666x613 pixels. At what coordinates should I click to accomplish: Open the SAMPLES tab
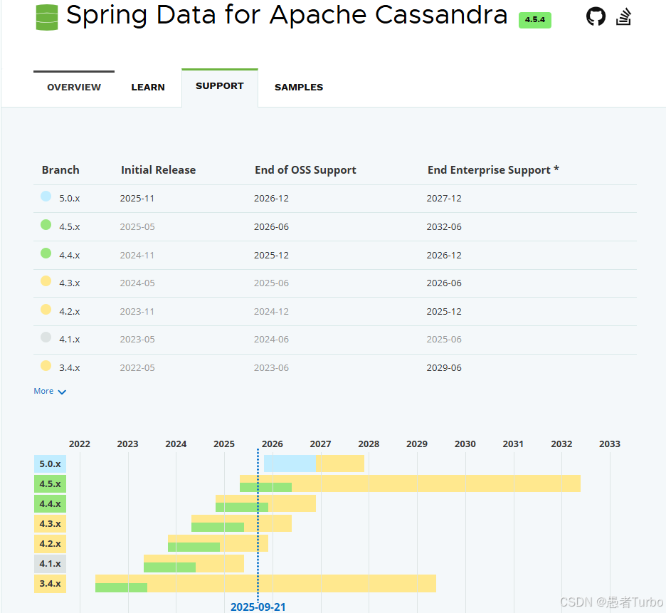click(299, 87)
